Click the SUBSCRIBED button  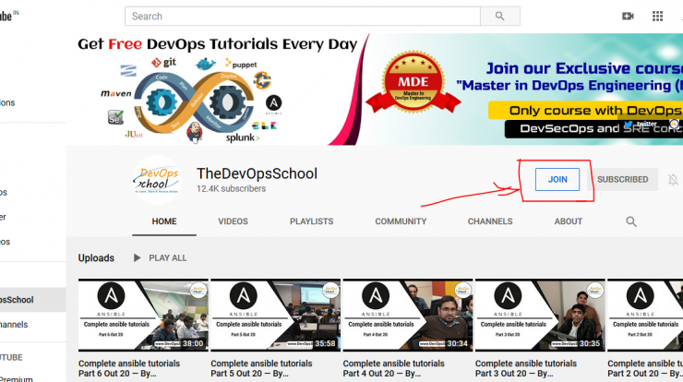pos(622,179)
